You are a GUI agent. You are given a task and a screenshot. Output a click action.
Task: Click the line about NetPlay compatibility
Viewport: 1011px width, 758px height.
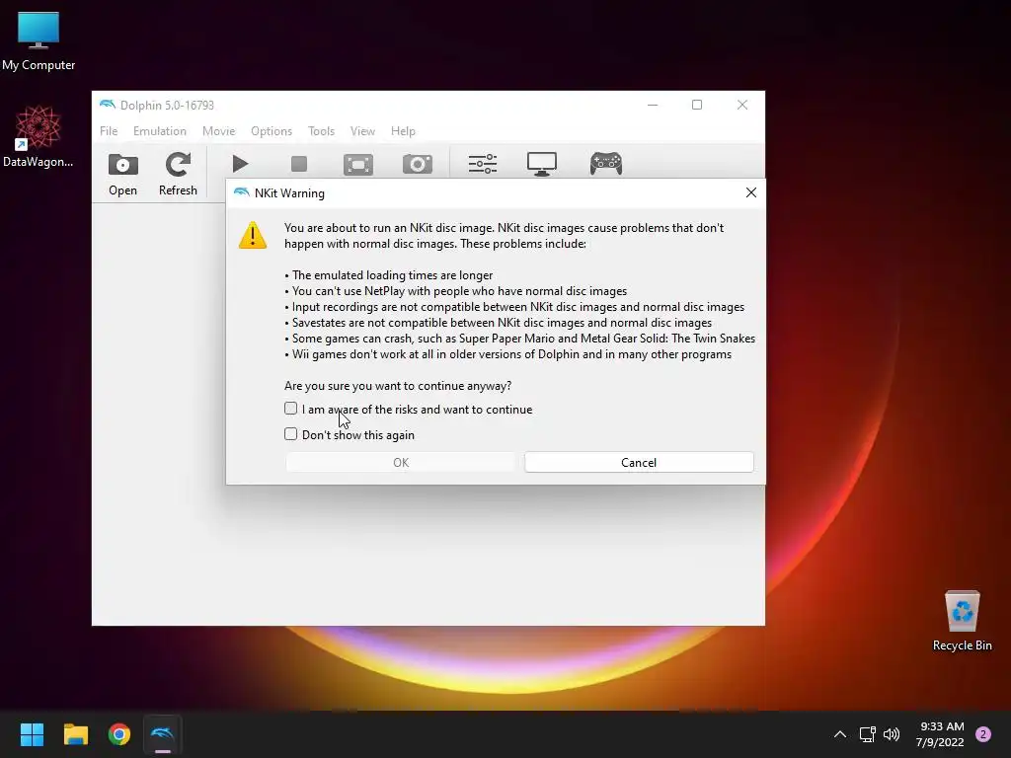pos(456,291)
